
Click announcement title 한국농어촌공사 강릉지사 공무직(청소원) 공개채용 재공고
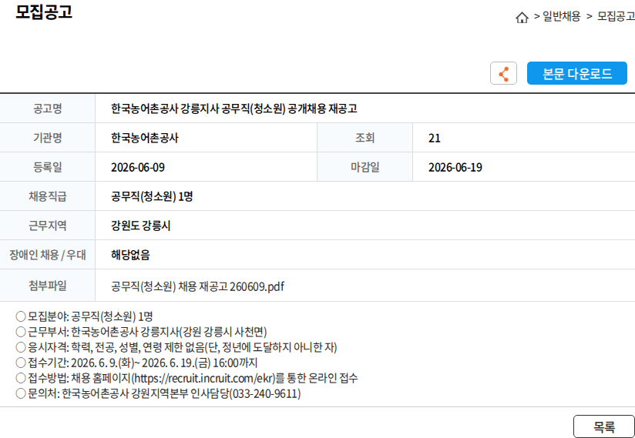point(234,109)
